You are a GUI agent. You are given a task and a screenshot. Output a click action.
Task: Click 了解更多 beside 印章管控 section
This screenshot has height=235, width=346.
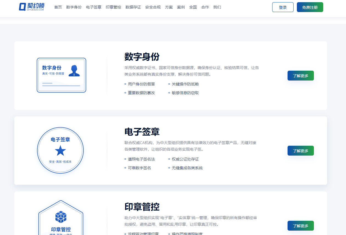(300, 226)
